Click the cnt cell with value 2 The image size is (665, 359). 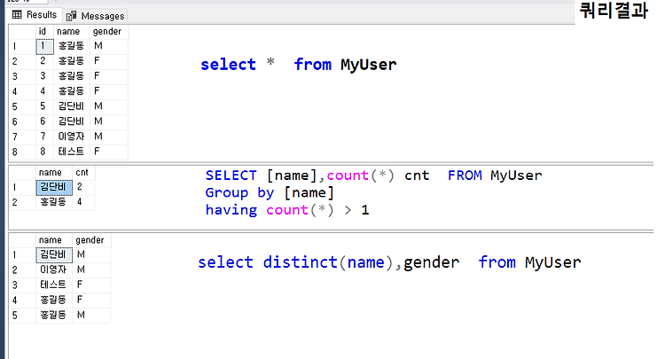(83, 187)
